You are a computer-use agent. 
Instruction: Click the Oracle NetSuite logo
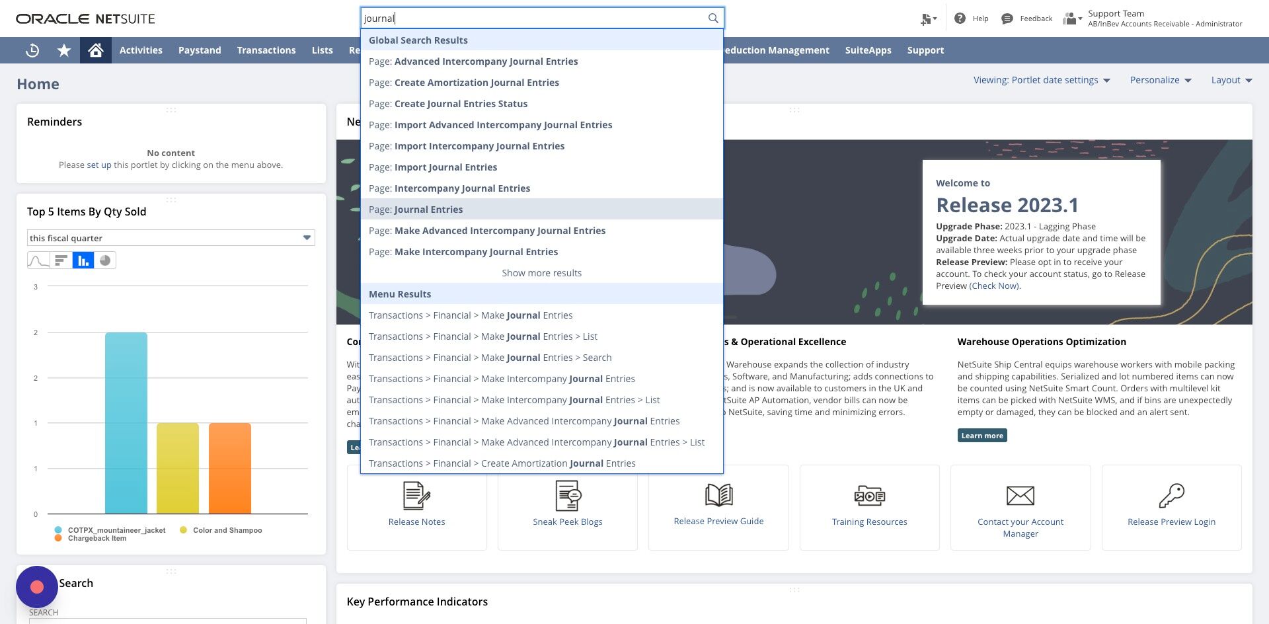[86, 19]
